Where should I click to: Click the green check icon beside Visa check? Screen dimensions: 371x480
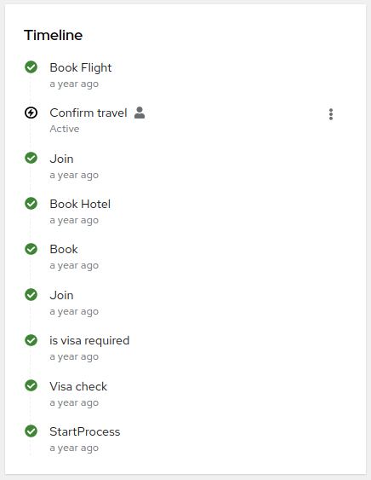[x=31, y=385]
